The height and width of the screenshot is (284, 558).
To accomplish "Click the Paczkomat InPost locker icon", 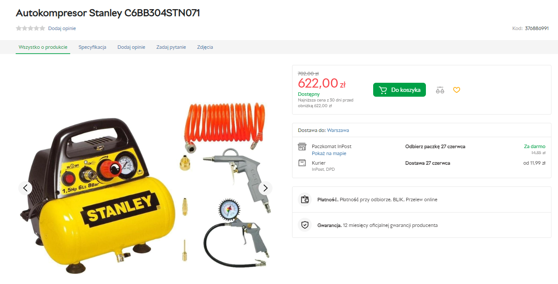I will tap(302, 147).
